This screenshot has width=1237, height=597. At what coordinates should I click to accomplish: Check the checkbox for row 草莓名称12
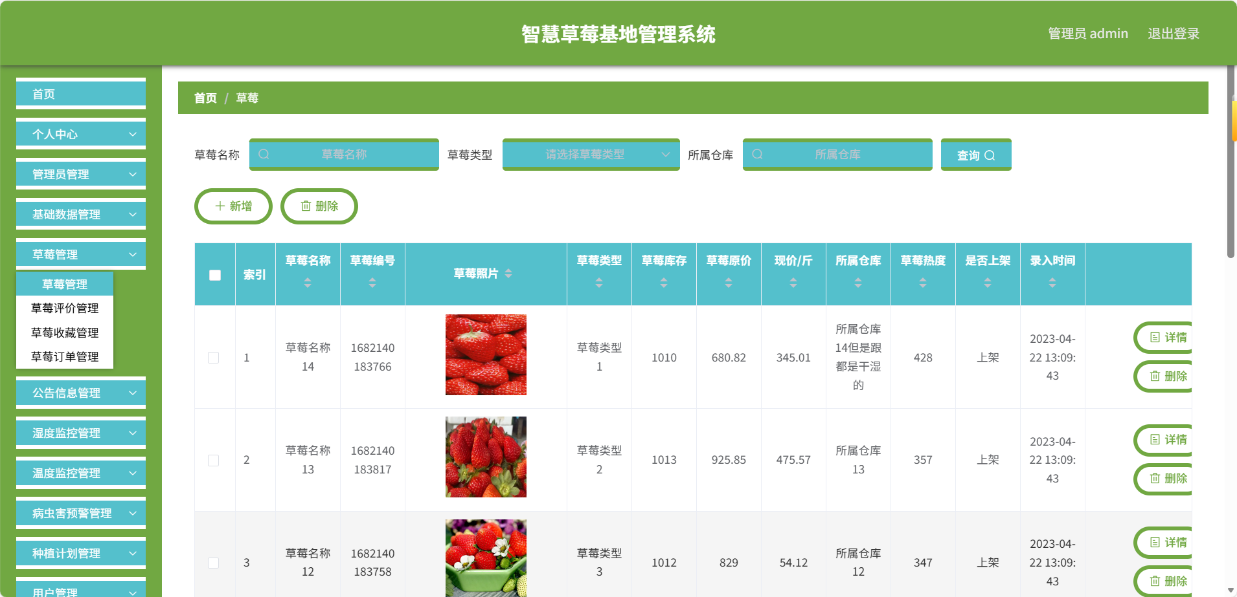213,563
